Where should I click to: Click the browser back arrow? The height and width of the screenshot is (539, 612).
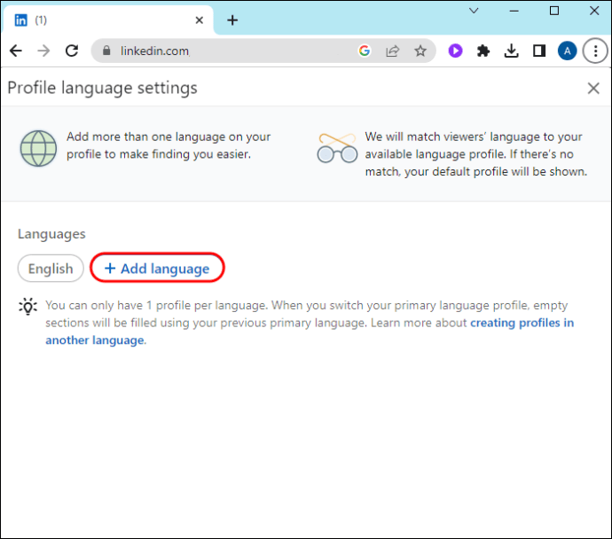(x=16, y=51)
